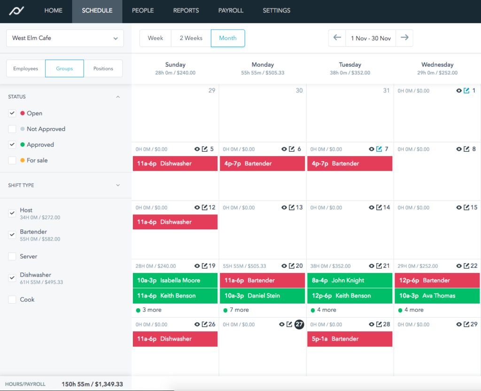Viewport: 481px width, 391px height.
Task: Uncheck the Dishwasher shift type checkbox
Action: pos(12,278)
